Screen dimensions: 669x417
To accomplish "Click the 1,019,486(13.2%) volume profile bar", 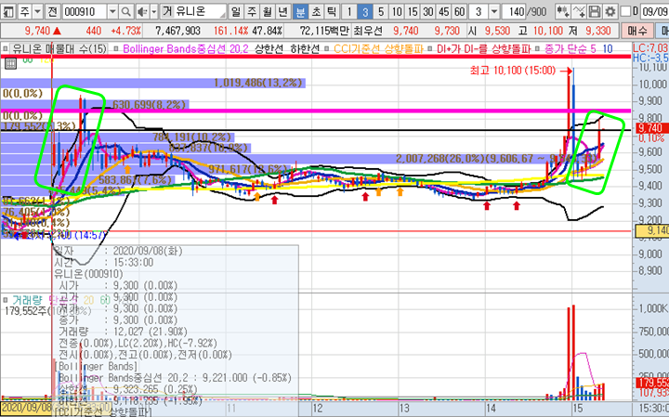I will point(153,83).
